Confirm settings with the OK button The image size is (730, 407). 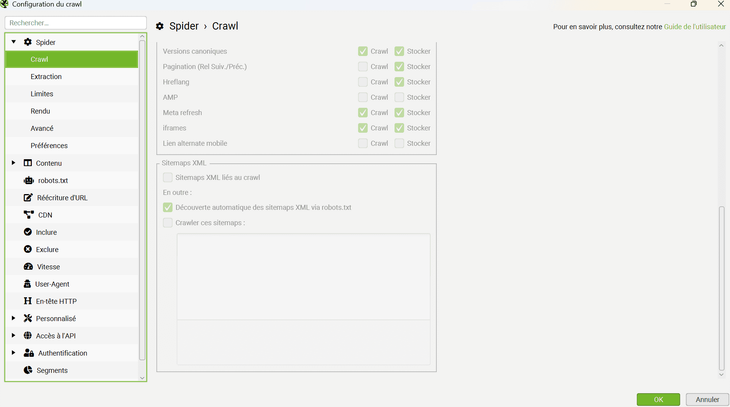[x=658, y=399]
